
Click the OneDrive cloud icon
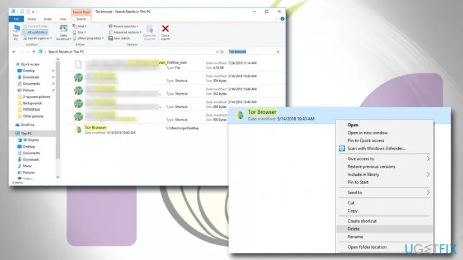[17, 125]
